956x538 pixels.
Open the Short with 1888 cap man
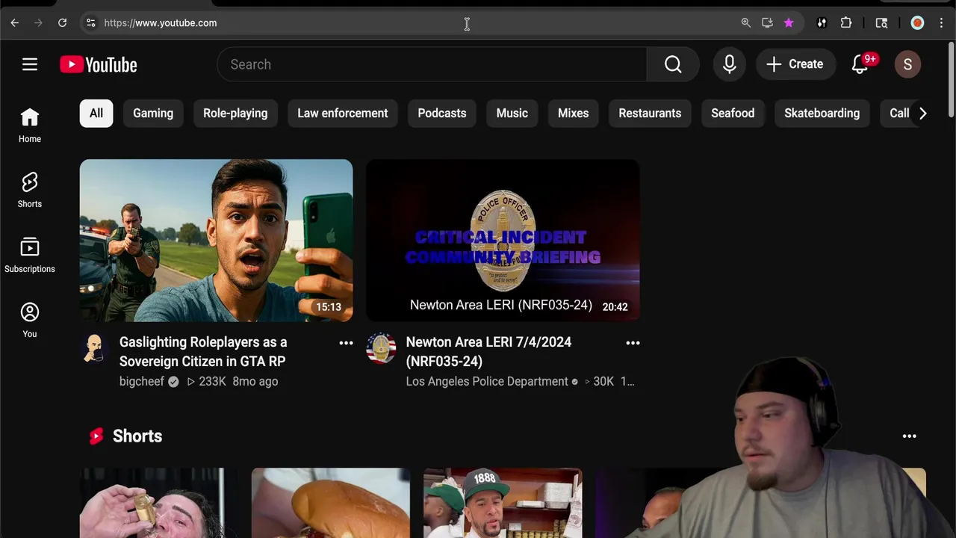click(503, 503)
